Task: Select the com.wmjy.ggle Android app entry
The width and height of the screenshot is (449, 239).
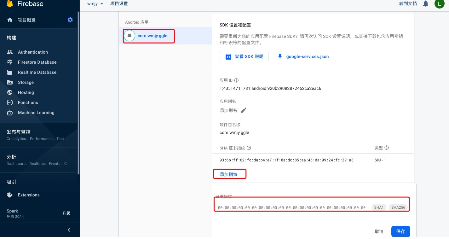Action: [x=153, y=36]
